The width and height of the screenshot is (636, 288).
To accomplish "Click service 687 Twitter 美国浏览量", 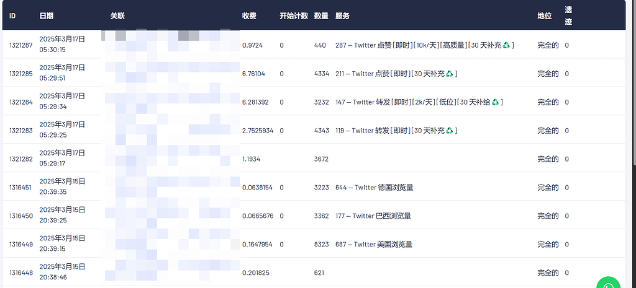I will 374,244.
